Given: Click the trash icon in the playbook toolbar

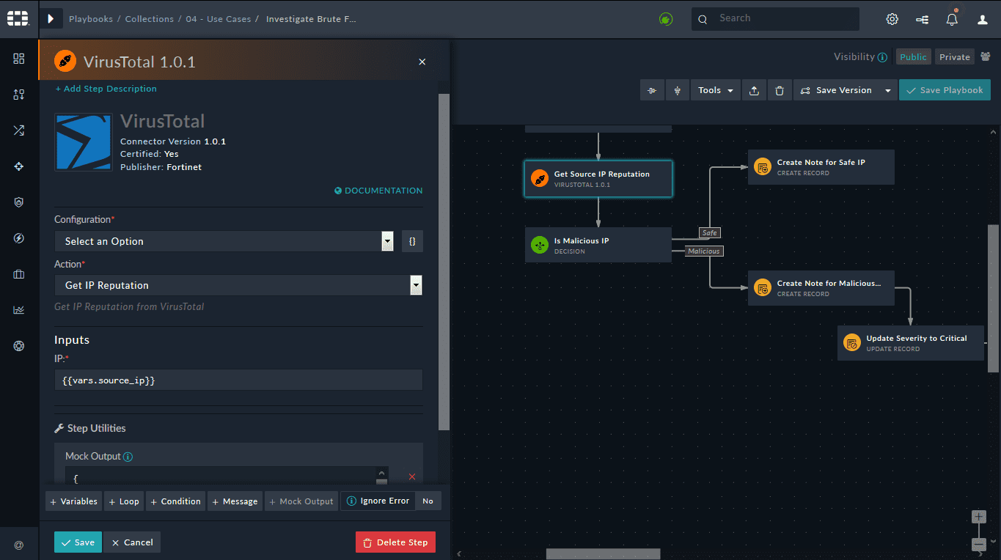Looking at the screenshot, I should pos(780,90).
